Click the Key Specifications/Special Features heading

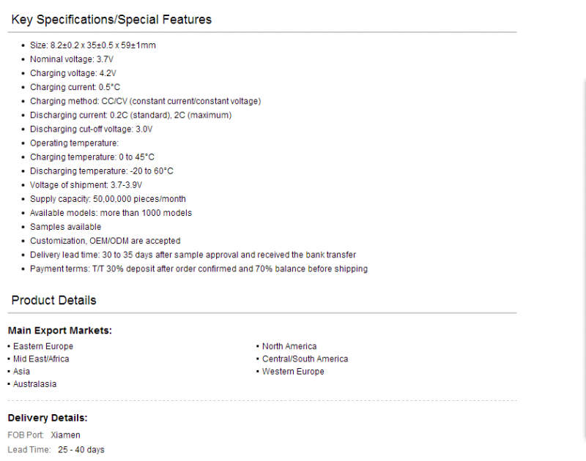(111, 20)
